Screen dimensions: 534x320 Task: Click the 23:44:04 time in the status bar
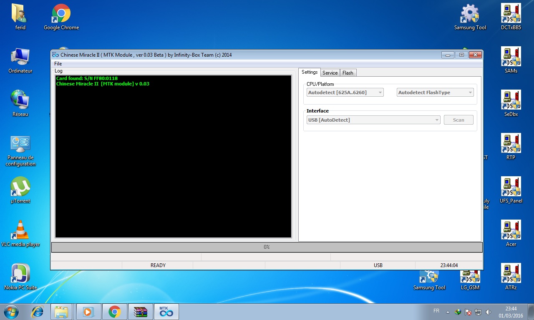[x=449, y=265]
